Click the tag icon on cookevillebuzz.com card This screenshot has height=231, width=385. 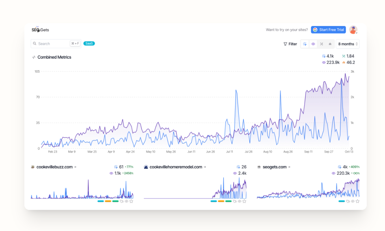tap(121, 201)
